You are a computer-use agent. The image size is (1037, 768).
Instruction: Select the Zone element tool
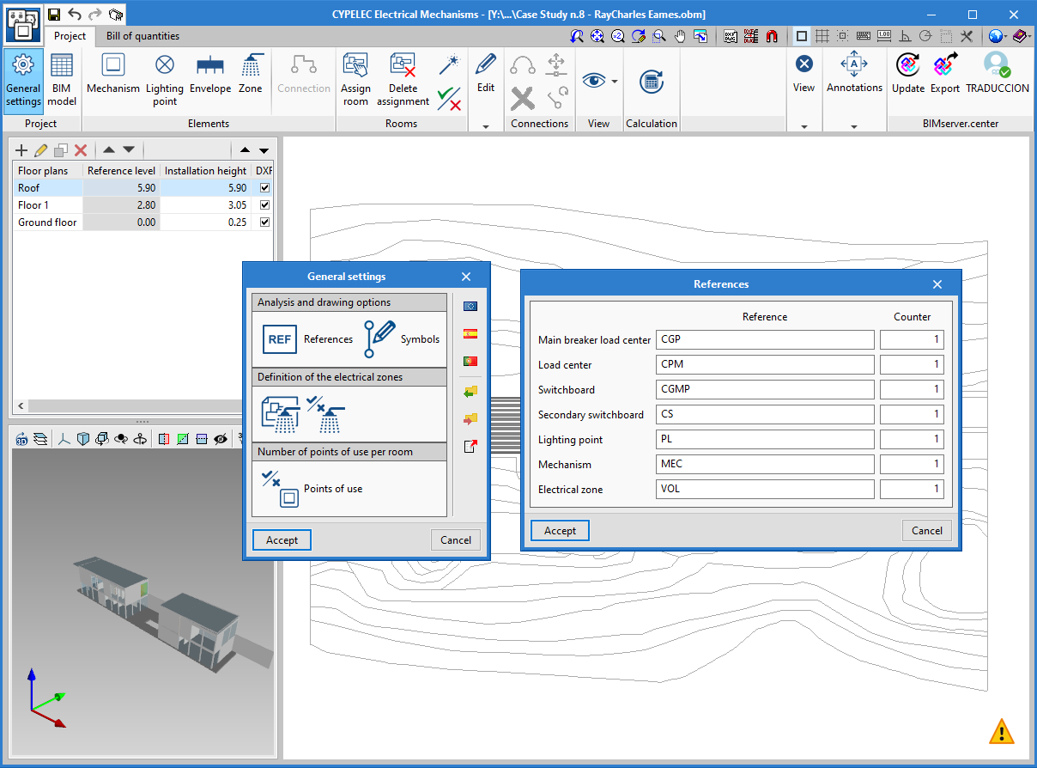251,73
